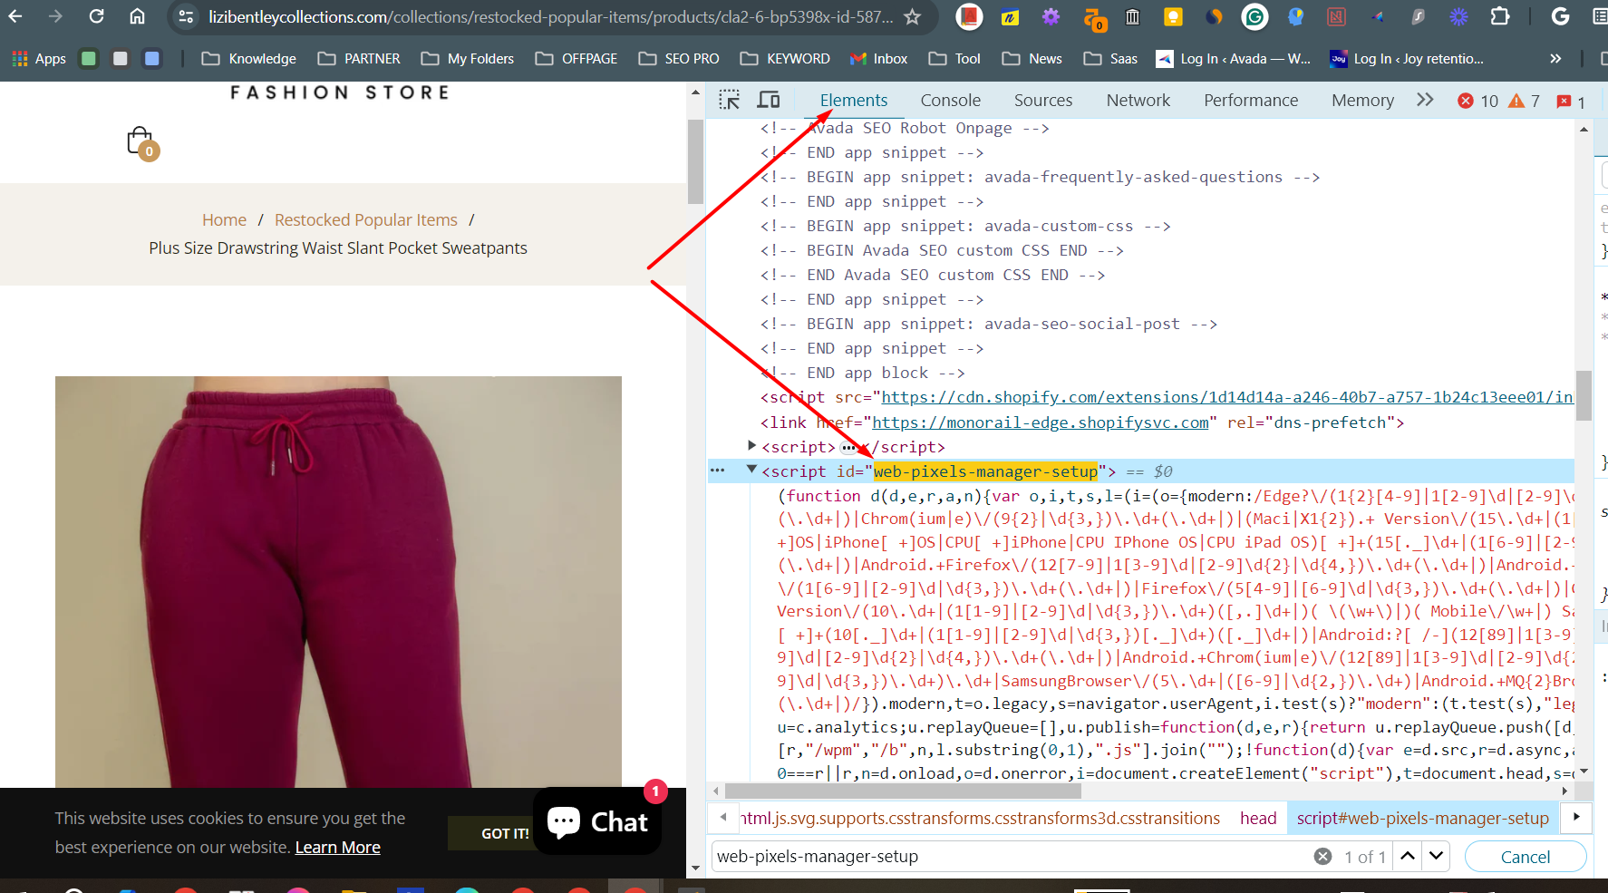Collapse the web-pixels-manager-setup script node
This screenshot has width=1608, height=893.
tap(751, 470)
